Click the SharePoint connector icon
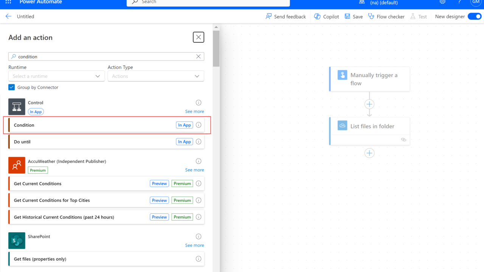The width and height of the screenshot is (484, 272). click(x=17, y=240)
